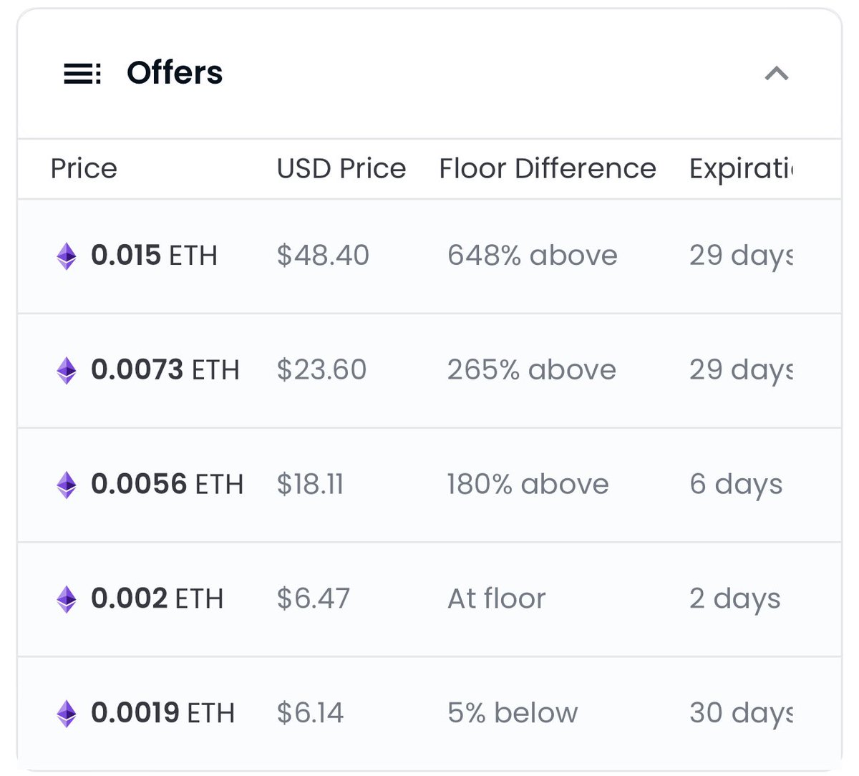859x776 pixels.
Task: Select the USD Price column header
Action: tap(341, 169)
